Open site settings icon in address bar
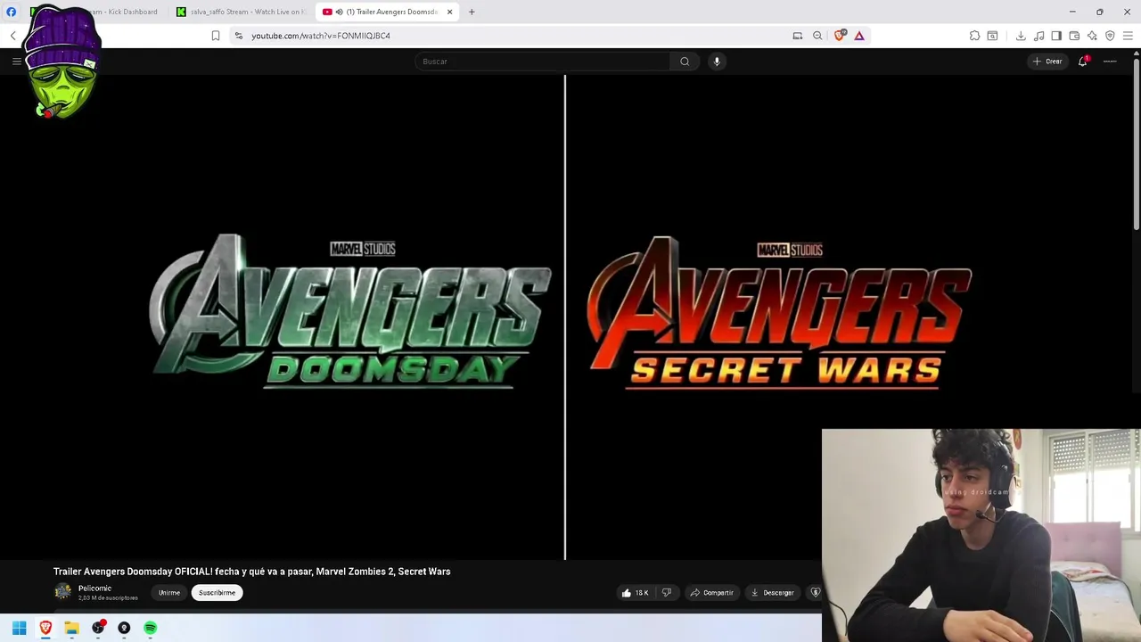 [238, 36]
